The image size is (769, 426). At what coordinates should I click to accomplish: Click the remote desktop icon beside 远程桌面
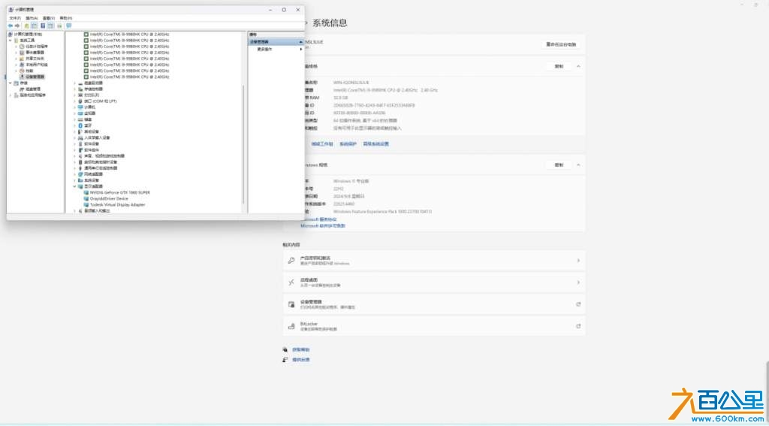point(291,282)
